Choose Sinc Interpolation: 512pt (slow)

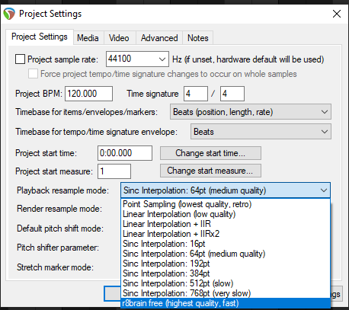click(226, 283)
